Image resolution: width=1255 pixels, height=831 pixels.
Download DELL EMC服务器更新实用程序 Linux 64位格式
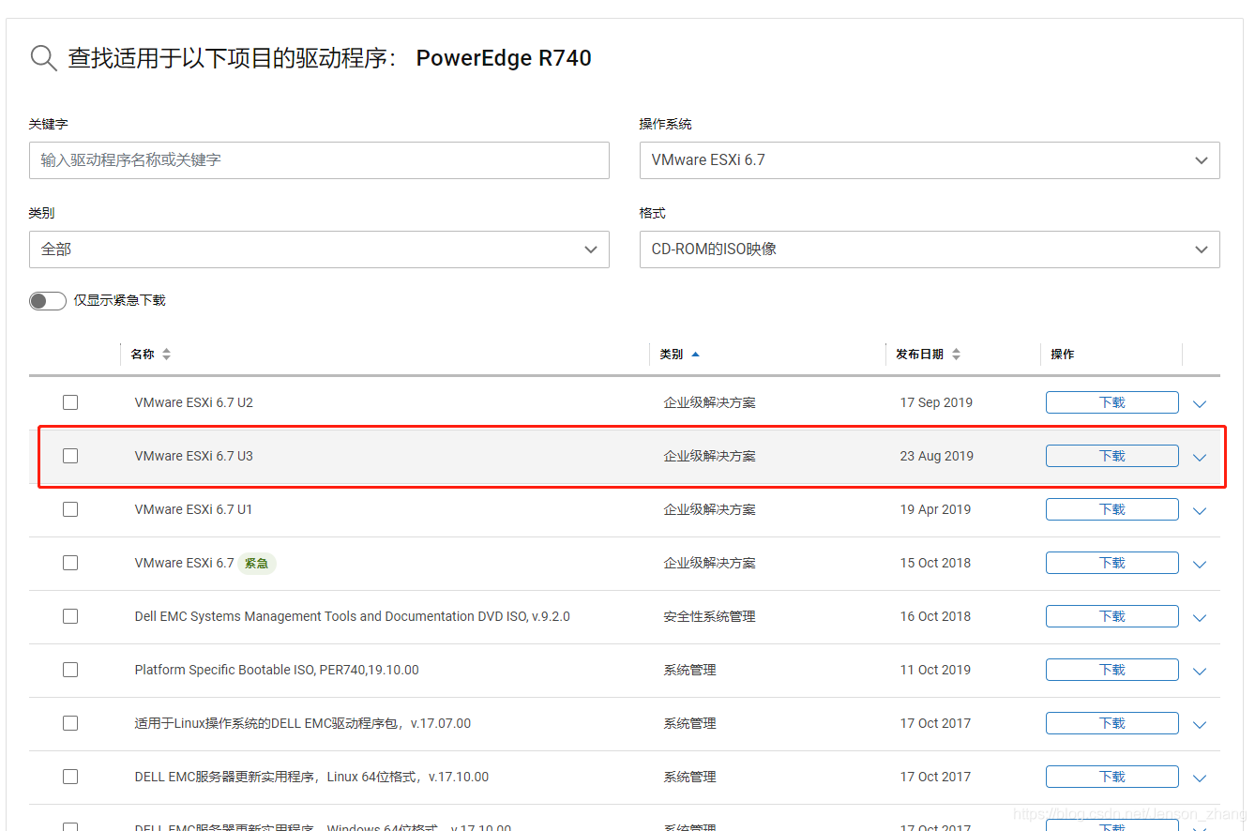click(x=1112, y=777)
